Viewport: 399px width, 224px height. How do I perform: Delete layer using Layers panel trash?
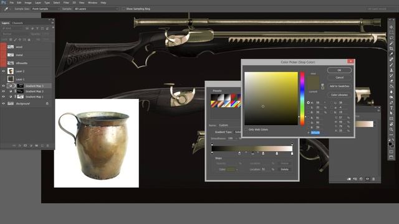[47, 146]
